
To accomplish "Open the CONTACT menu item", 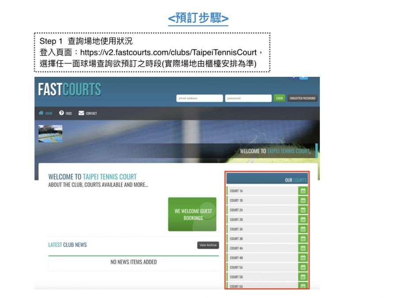I will click(x=91, y=113).
